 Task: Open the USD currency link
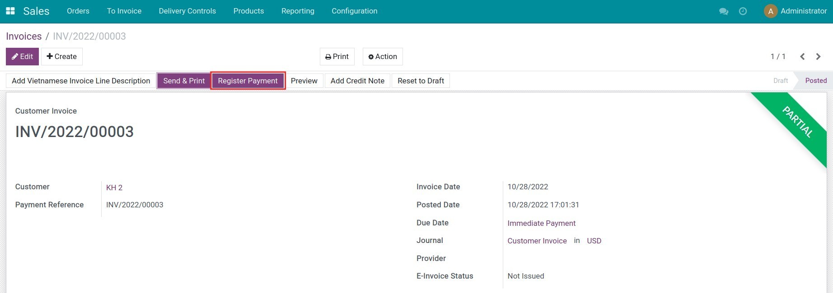pyautogui.click(x=594, y=241)
